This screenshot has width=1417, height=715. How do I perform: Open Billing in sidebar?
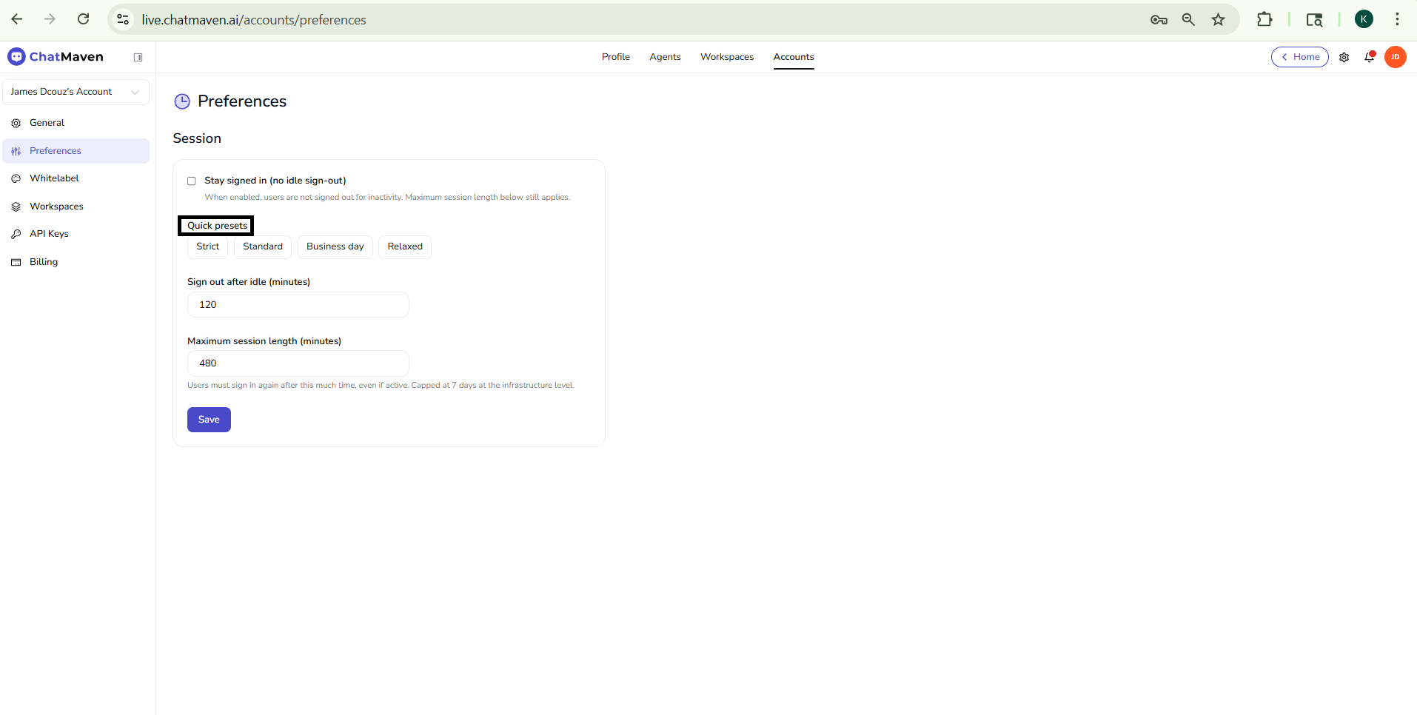pos(44,262)
